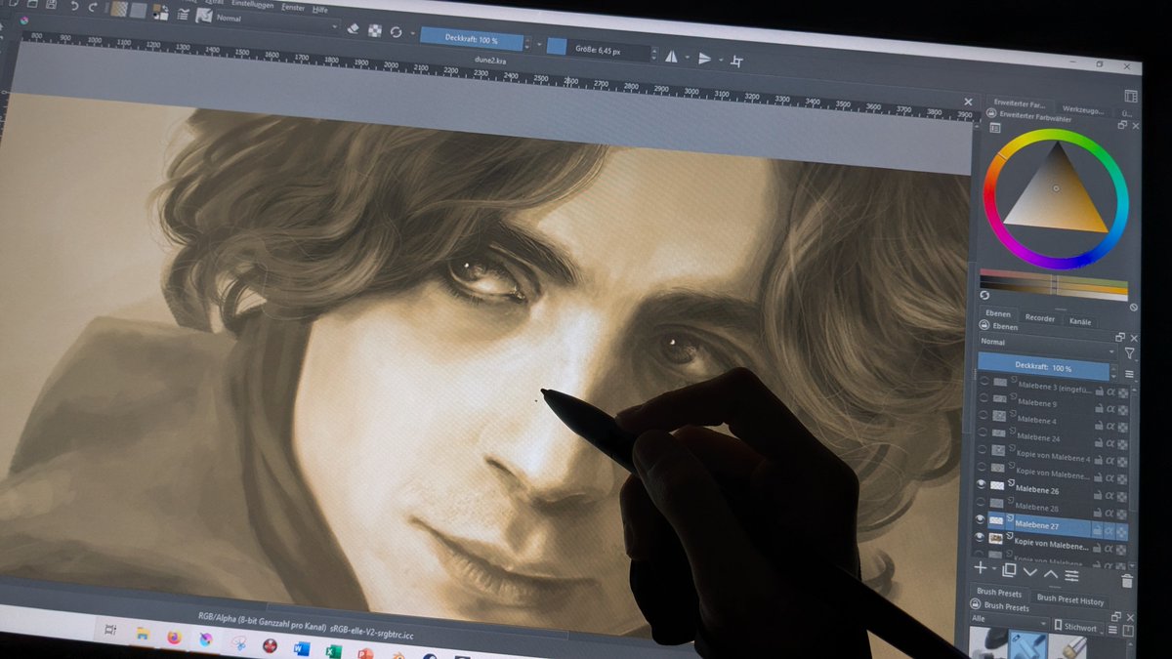Click the Stichwort tag button
Screen dimensions: 1172x659
[x=1078, y=626]
